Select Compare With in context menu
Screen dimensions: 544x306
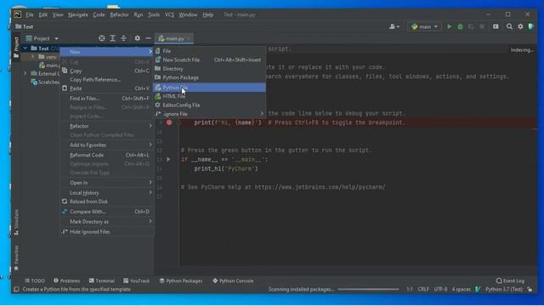(107, 212)
